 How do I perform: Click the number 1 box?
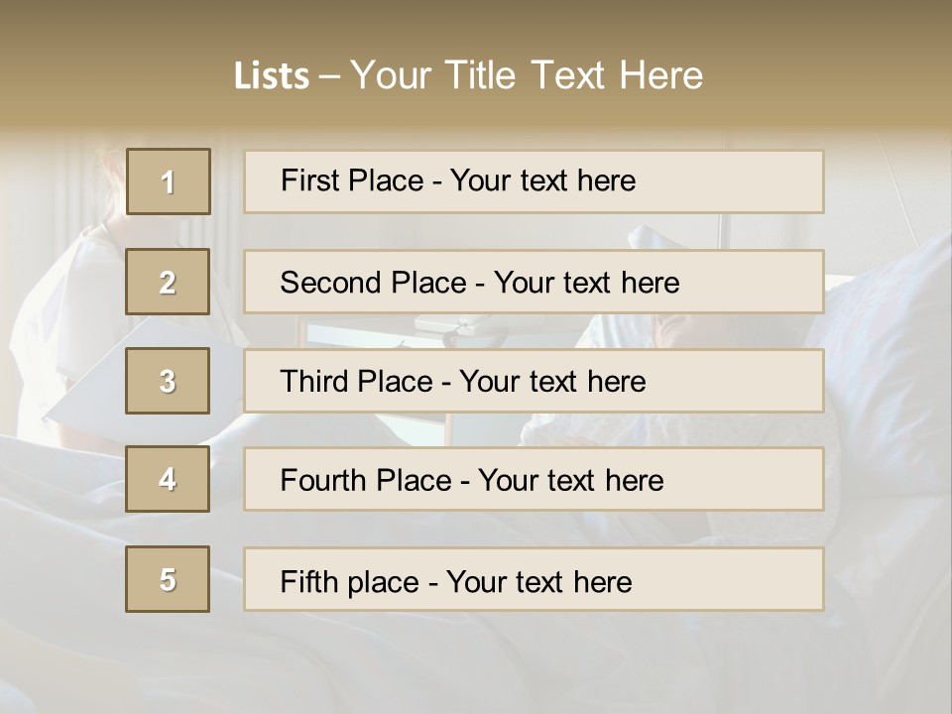click(x=169, y=181)
